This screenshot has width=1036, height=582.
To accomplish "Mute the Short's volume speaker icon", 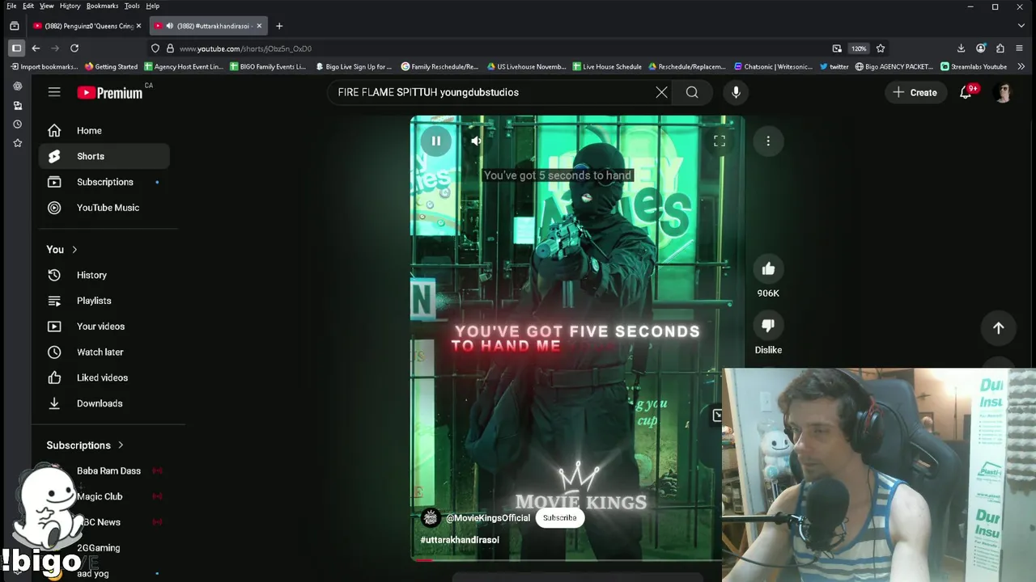I will click(477, 141).
